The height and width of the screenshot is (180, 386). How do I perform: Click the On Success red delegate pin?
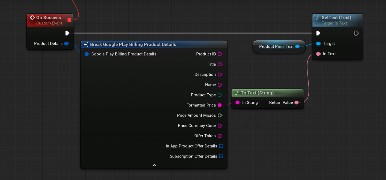coord(69,20)
